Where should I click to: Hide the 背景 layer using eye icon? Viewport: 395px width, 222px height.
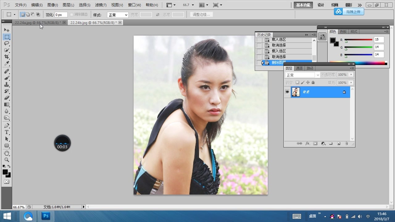click(287, 92)
